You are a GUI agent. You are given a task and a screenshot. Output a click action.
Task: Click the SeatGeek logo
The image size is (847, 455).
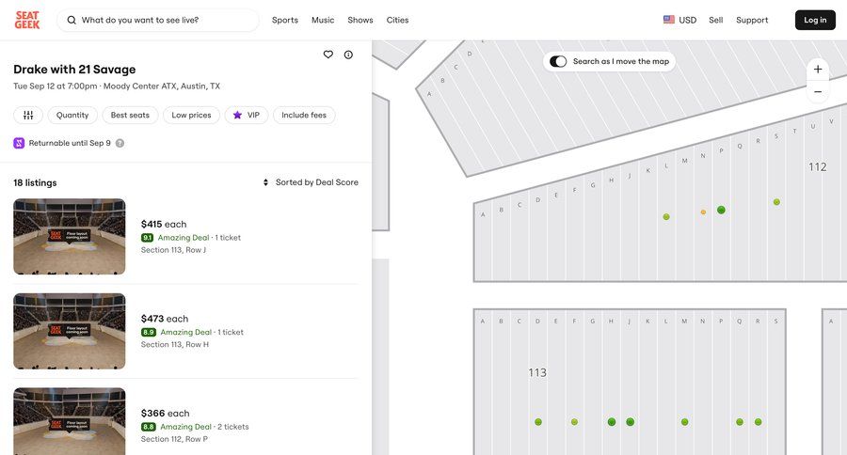[27, 20]
